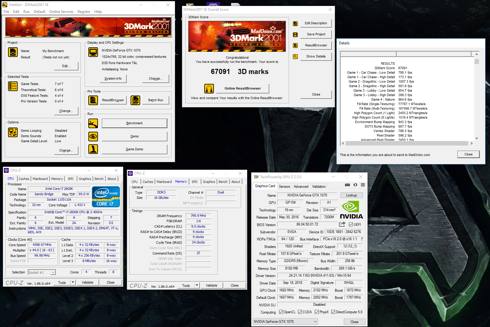Click the Details horizontal scrollbar track
The width and height of the screenshot is (490, 327).
tap(407, 143)
